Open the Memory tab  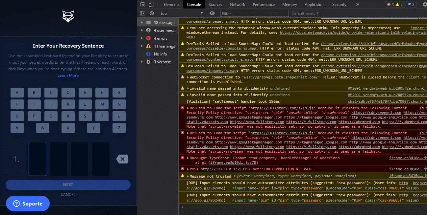point(289,4)
